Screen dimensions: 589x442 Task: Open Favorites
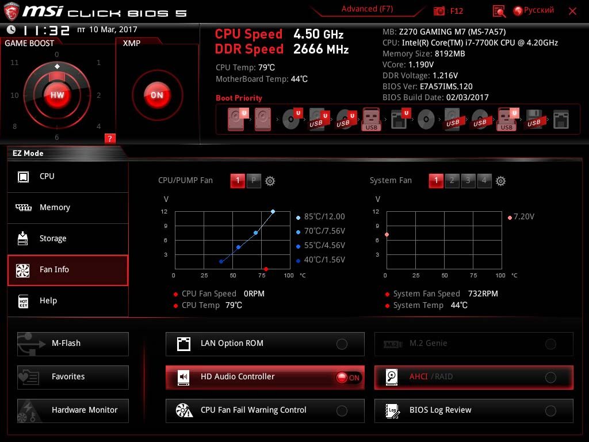(x=73, y=377)
